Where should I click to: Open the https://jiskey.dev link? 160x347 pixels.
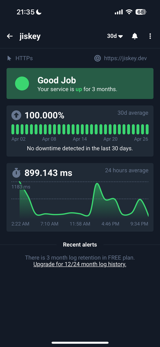125,58
